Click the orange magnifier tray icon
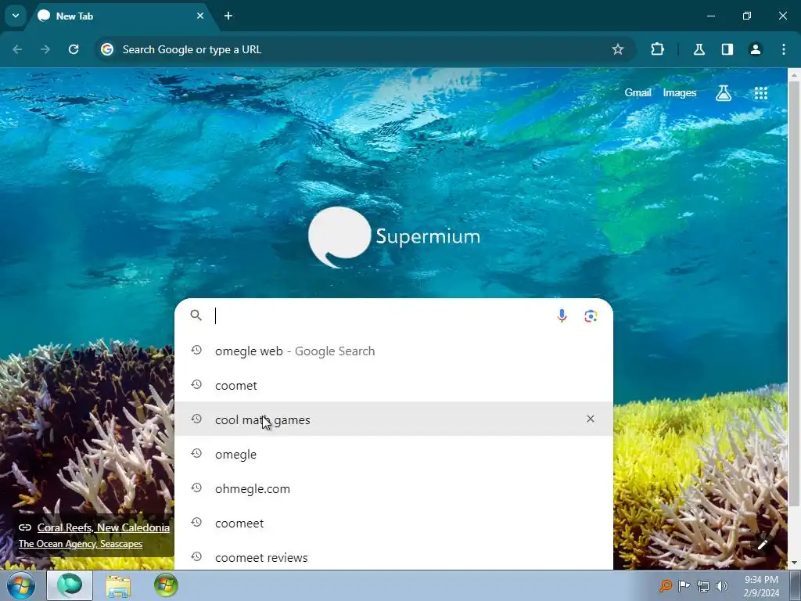Viewport: 801px width, 601px height. pos(666,585)
